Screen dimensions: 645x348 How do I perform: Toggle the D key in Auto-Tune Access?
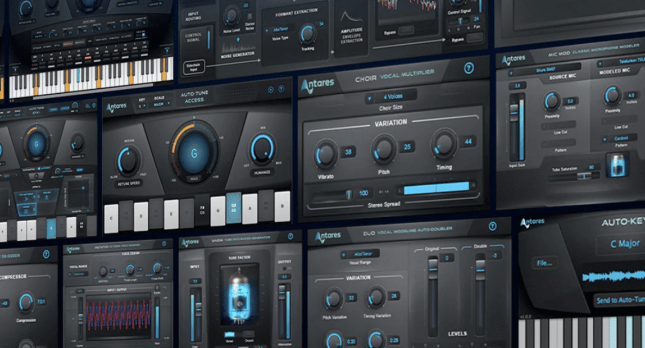click(x=141, y=216)
